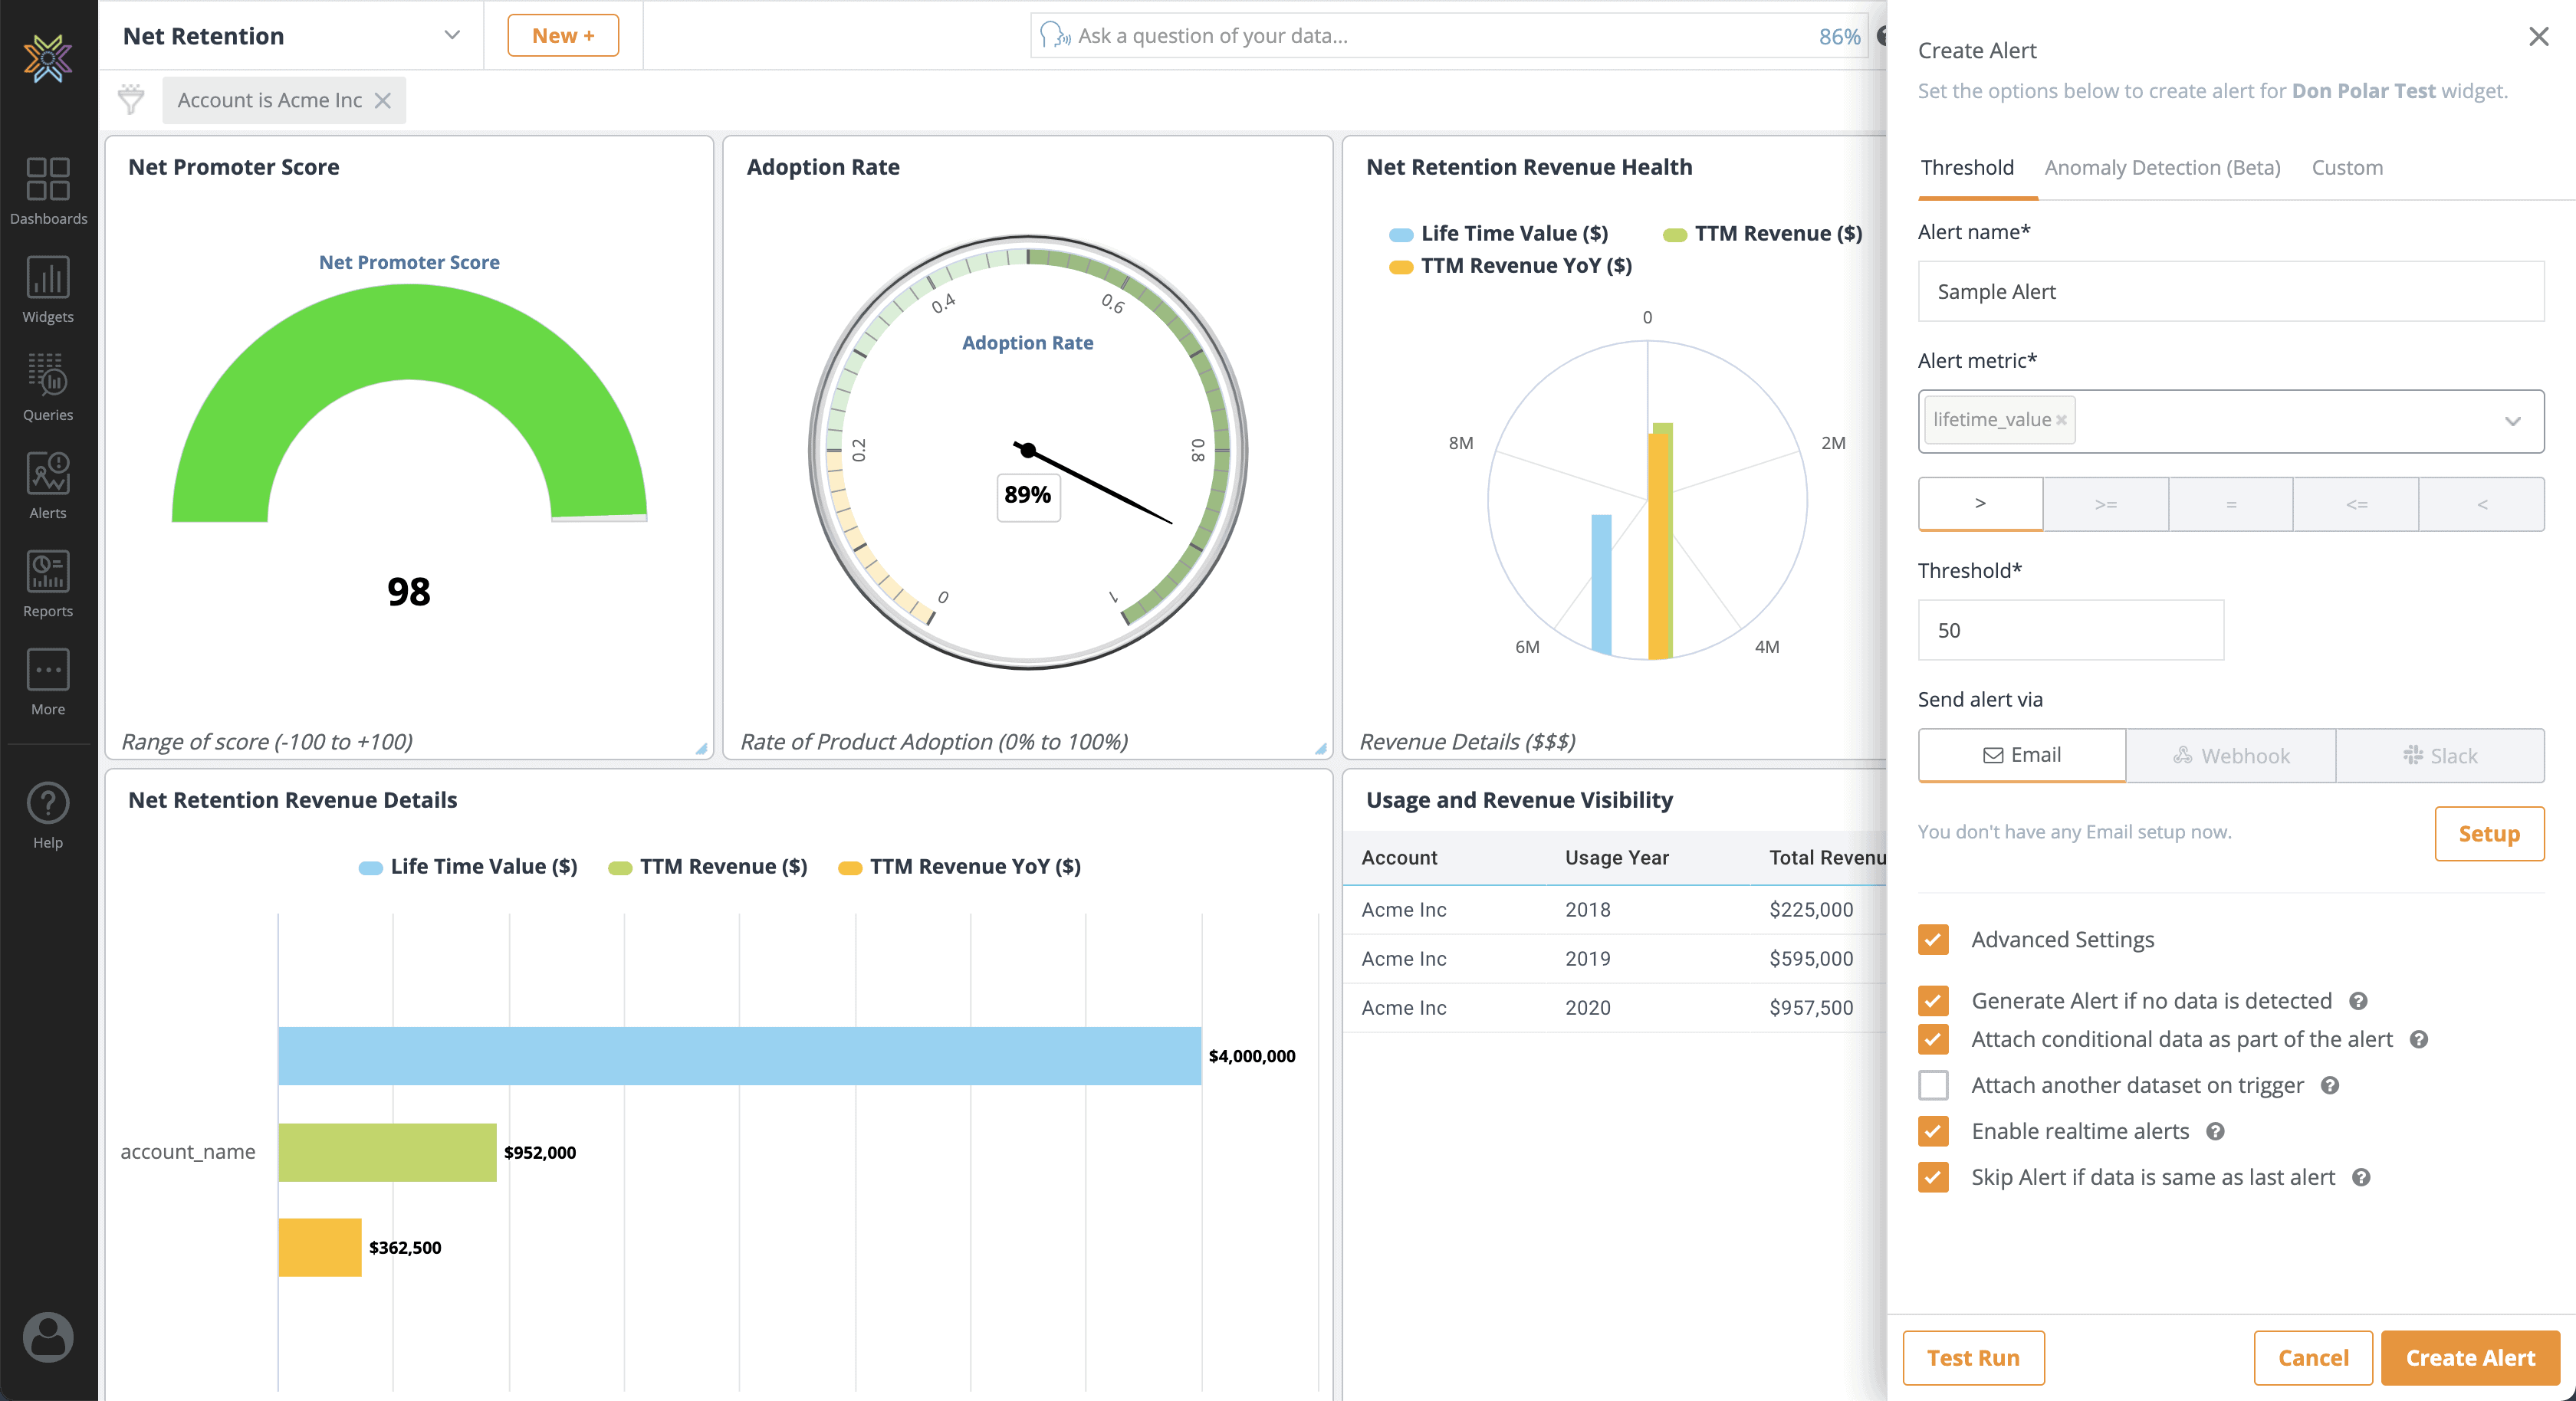Open the Reports sidebar section

click(x=48, y=584)
